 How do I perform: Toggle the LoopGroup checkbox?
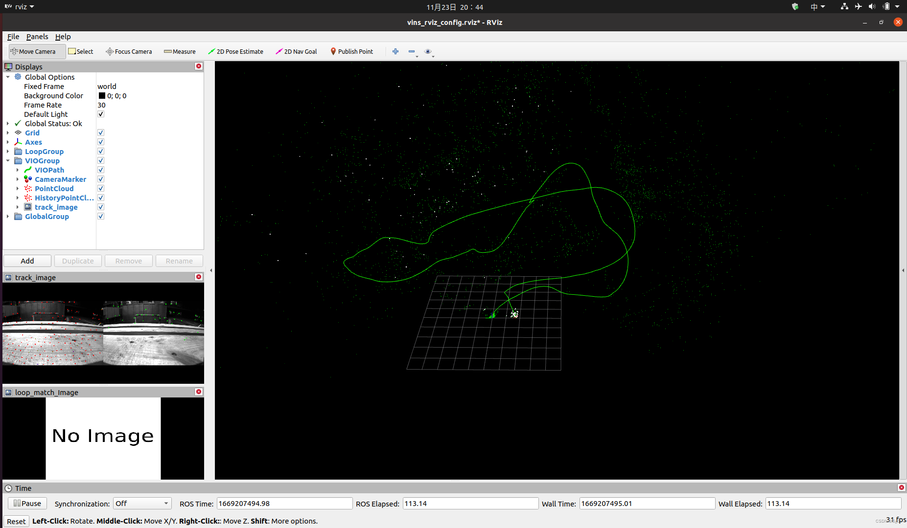point(101,151)
